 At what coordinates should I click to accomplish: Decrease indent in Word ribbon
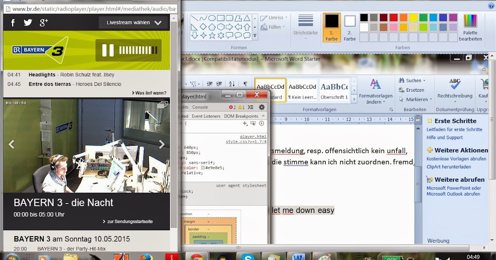[210, 83]
